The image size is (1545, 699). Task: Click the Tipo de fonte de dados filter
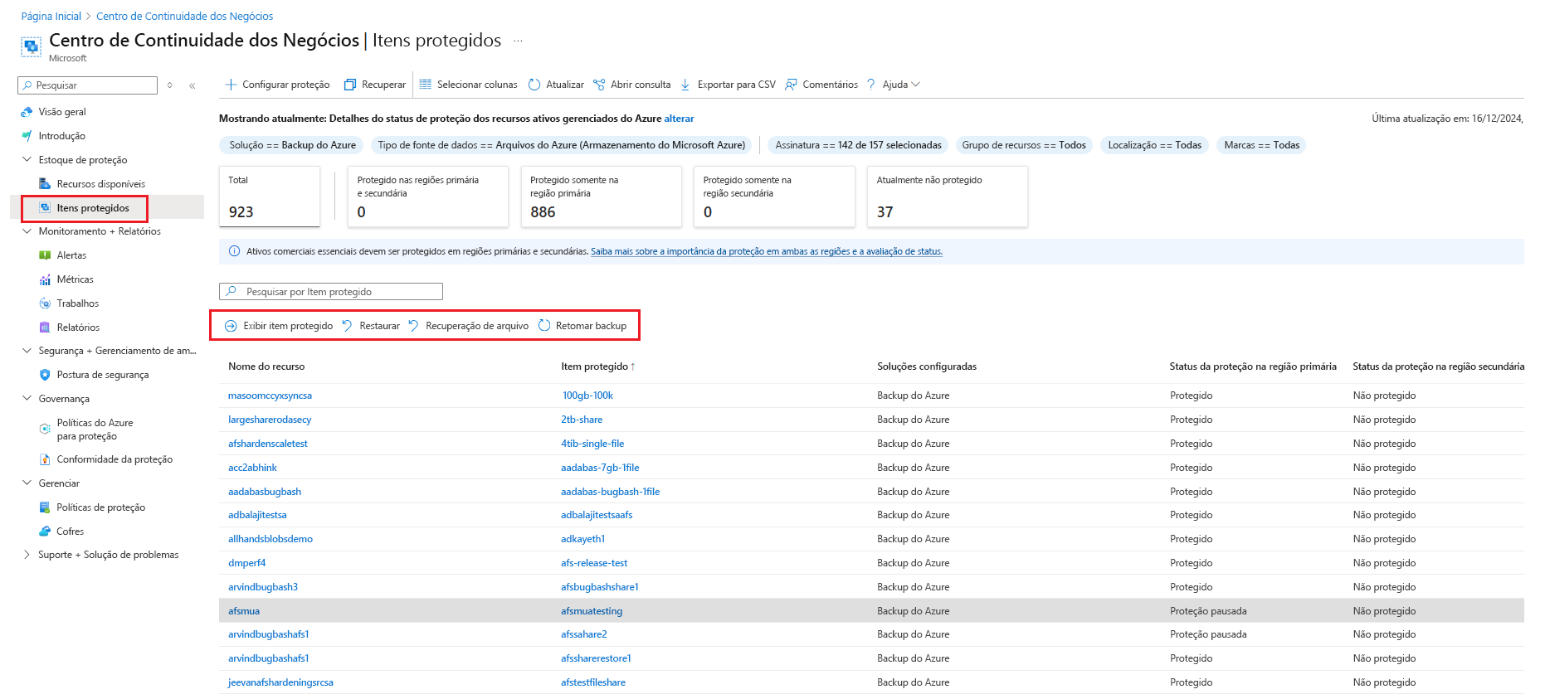click(562, 145)
